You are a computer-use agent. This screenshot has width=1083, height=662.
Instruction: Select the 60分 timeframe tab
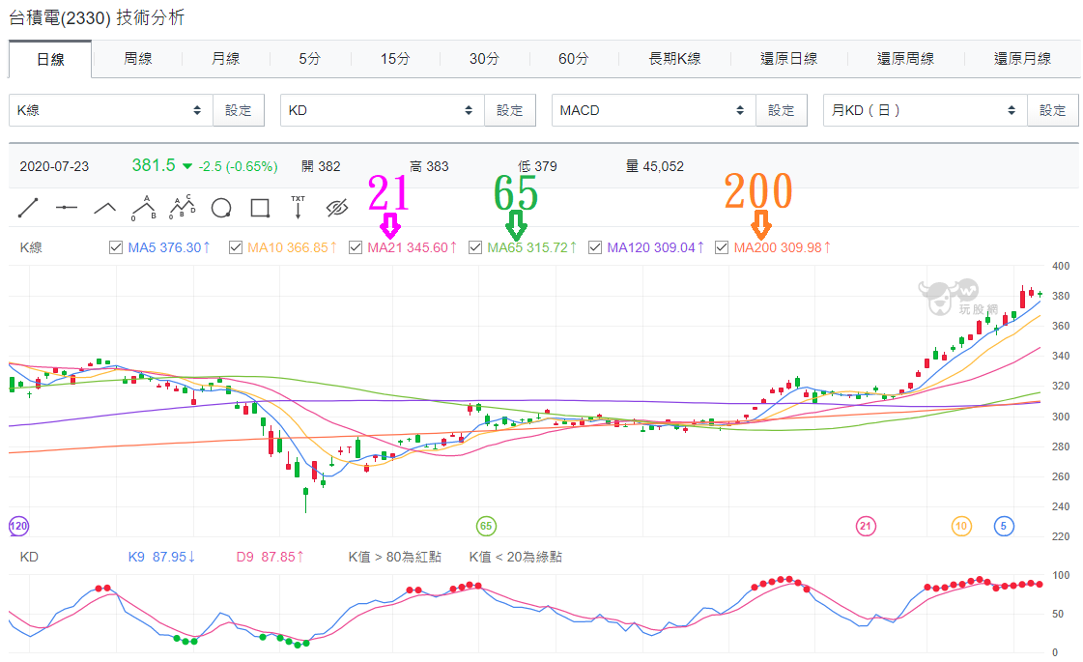[x=573, y=59]
